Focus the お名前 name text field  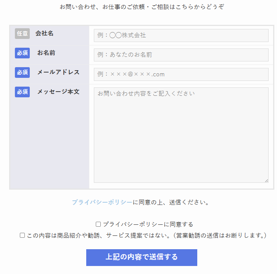181,55
